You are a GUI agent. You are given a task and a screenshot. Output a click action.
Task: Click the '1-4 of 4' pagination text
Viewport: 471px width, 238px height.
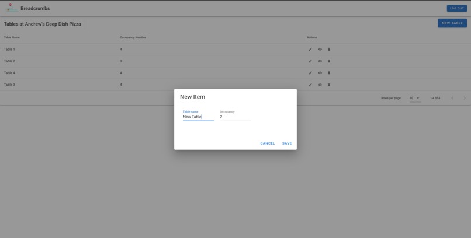[435, 98]
